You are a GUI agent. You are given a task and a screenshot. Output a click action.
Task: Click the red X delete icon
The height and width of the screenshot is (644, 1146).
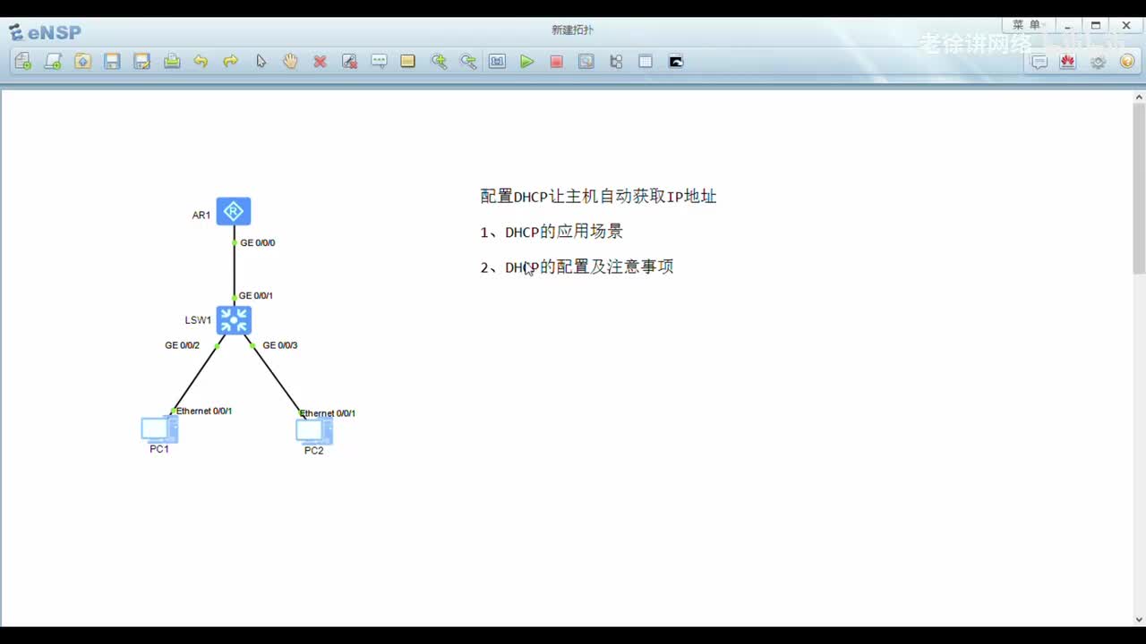(320, 62)
